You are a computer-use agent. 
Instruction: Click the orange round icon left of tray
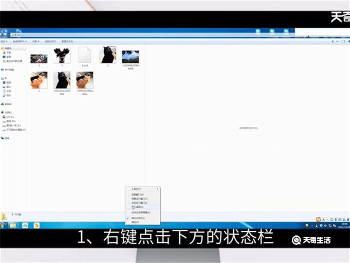click(x=307, y=225)
